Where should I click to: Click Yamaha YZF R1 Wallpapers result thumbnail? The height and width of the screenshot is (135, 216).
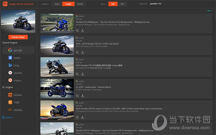[57, 129]
